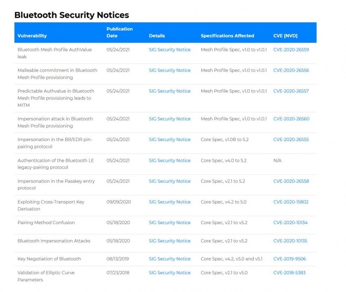View SIG Security Notice for Key Negotiation
The image size is (346, 292).
tap(170, 259)
